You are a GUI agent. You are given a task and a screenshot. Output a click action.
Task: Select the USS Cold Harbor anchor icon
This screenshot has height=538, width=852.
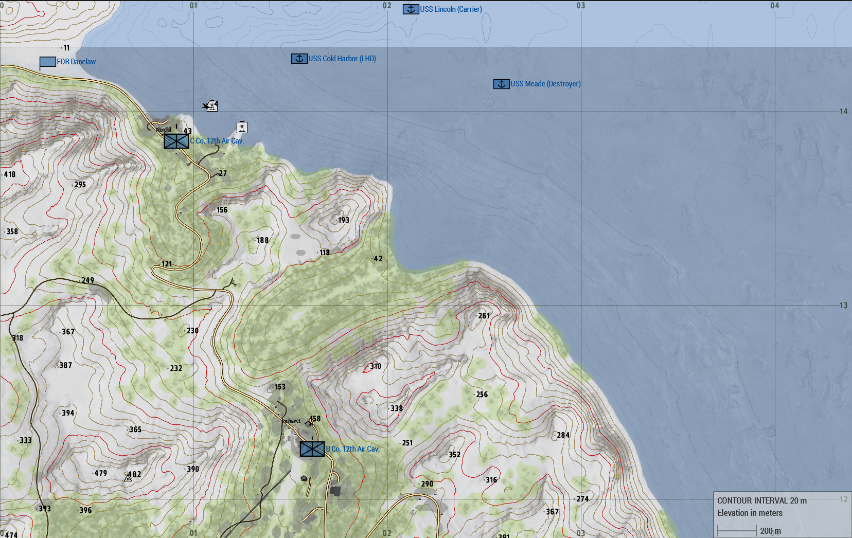click(x=299, y=59)
